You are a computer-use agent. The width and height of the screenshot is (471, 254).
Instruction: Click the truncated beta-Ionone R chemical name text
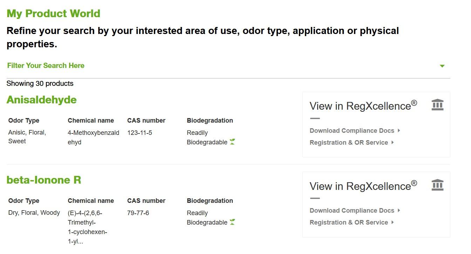(87, 227)
